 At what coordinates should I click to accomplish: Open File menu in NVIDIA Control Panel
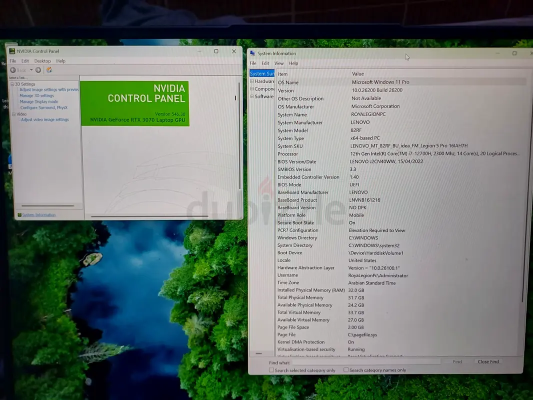[x=13, y=61]
